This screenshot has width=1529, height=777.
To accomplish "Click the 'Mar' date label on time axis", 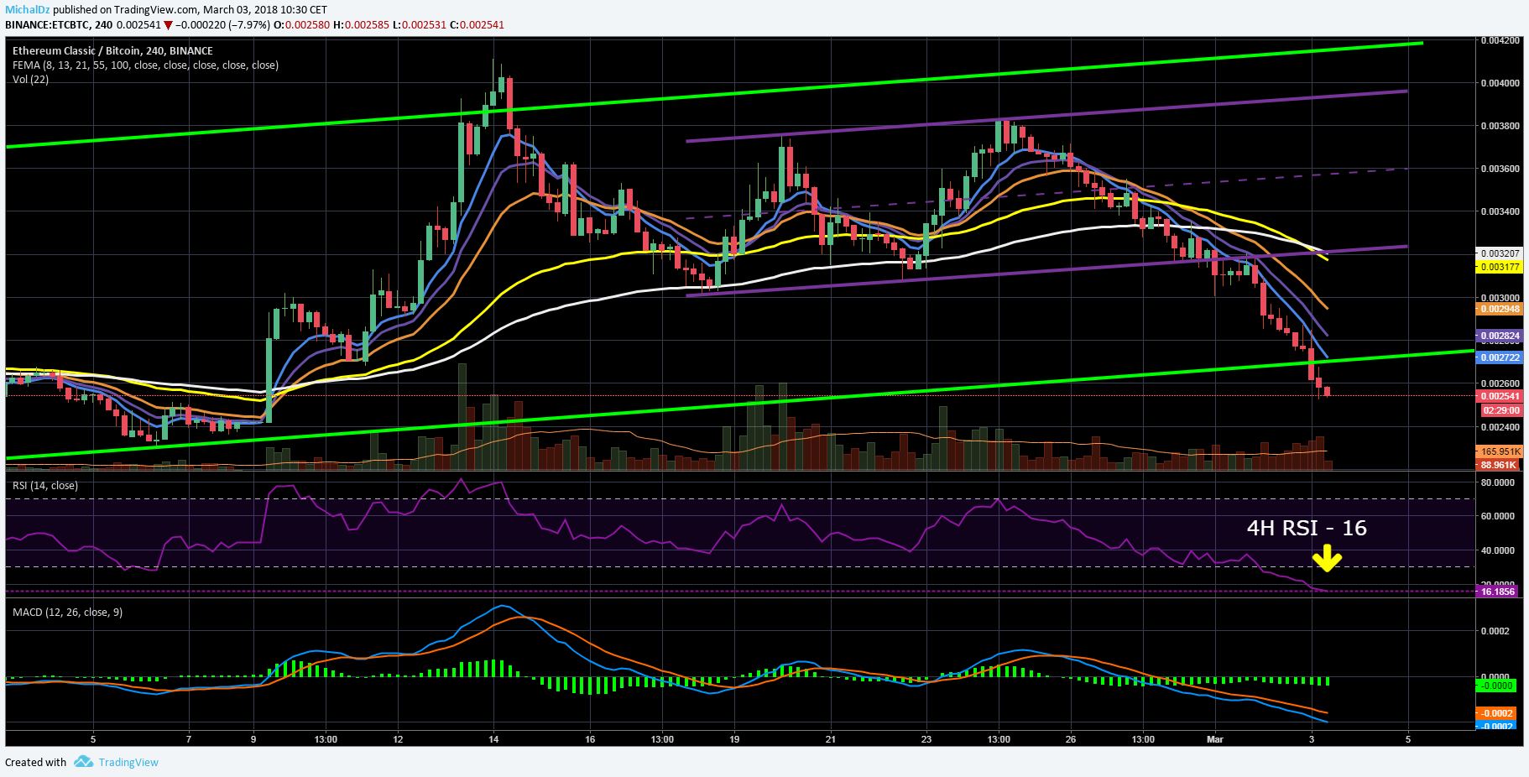I will (1215, 739).
